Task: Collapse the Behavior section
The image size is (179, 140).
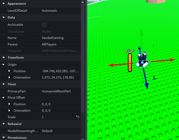Action: click(x=4, y=124)
